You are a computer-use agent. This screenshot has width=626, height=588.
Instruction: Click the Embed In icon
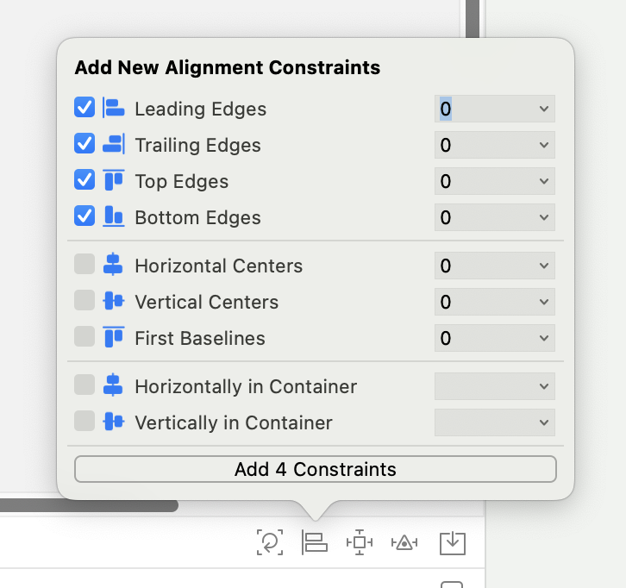[x=453, y=543]
